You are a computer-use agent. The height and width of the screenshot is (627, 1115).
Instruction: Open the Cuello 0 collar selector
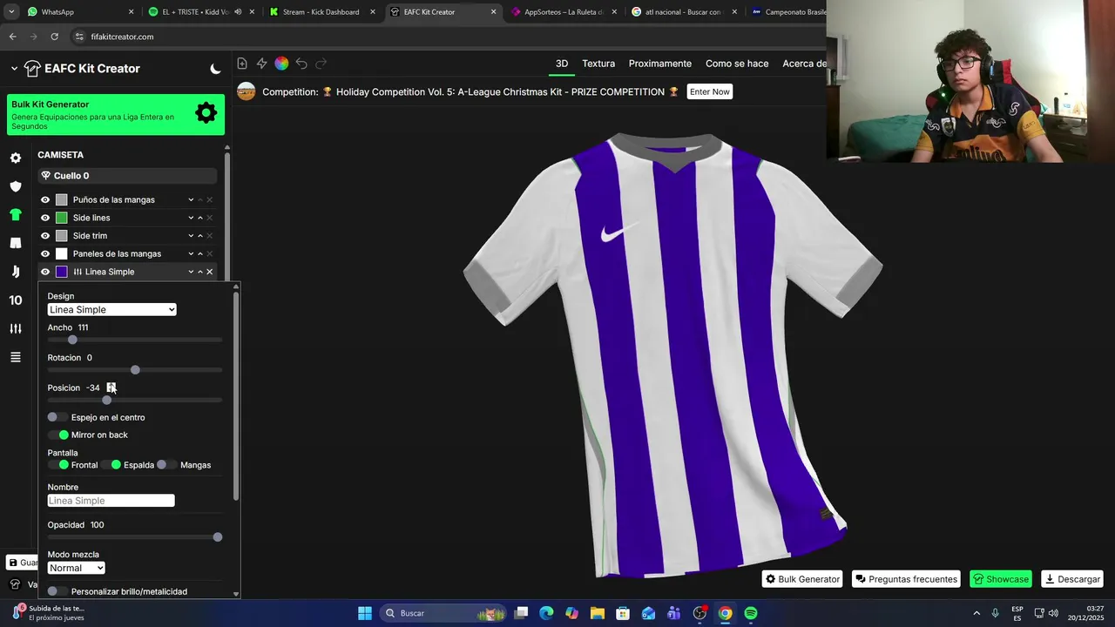pos(127,176)
